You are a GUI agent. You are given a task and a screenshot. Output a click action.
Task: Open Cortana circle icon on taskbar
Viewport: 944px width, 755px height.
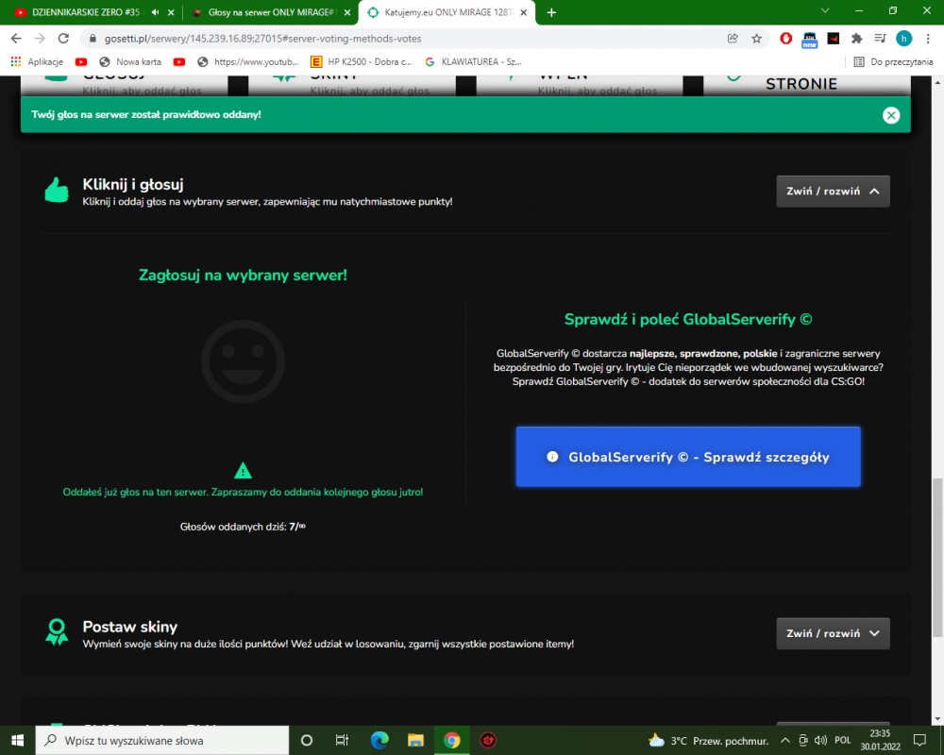(307, 740)
